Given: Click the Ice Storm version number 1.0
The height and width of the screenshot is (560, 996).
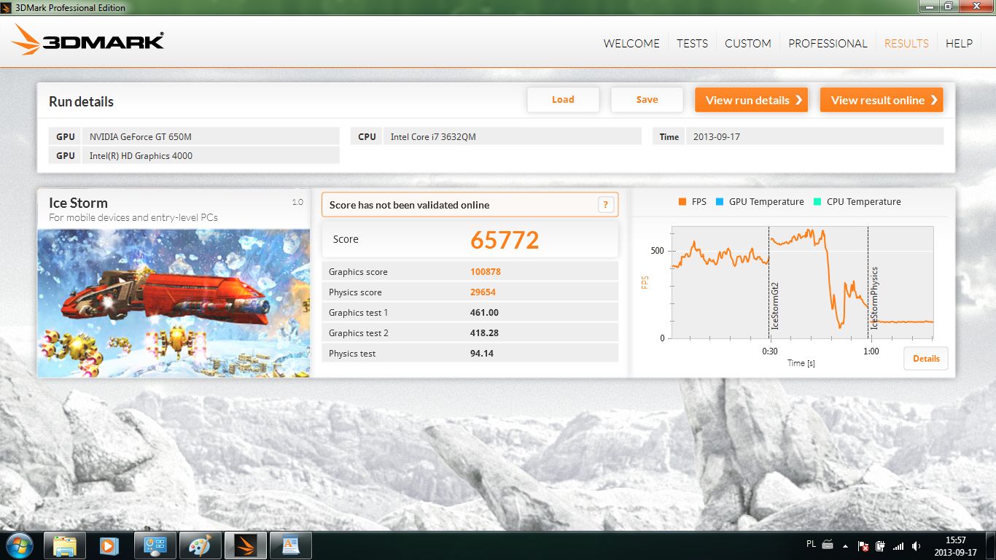Looking at the screenshot, I should pyautogui.click(x=297, y=202).
